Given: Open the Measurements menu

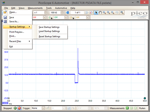Looking at the screenshot, I should (35, 8).
